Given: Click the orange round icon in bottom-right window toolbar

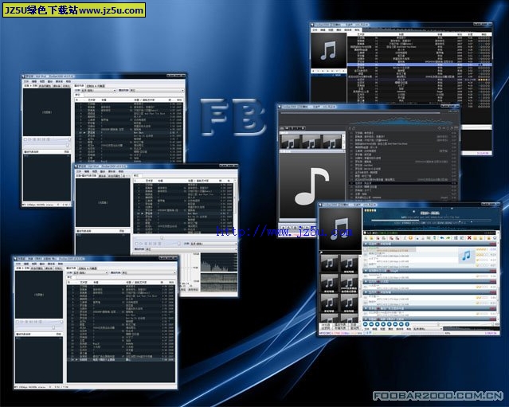Looking at the screenshot, I should click(410, 238).
